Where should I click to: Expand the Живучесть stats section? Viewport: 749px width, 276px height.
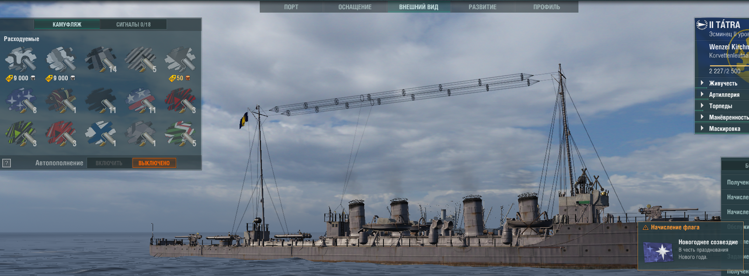pyautogui.click(x=722, y=83)
